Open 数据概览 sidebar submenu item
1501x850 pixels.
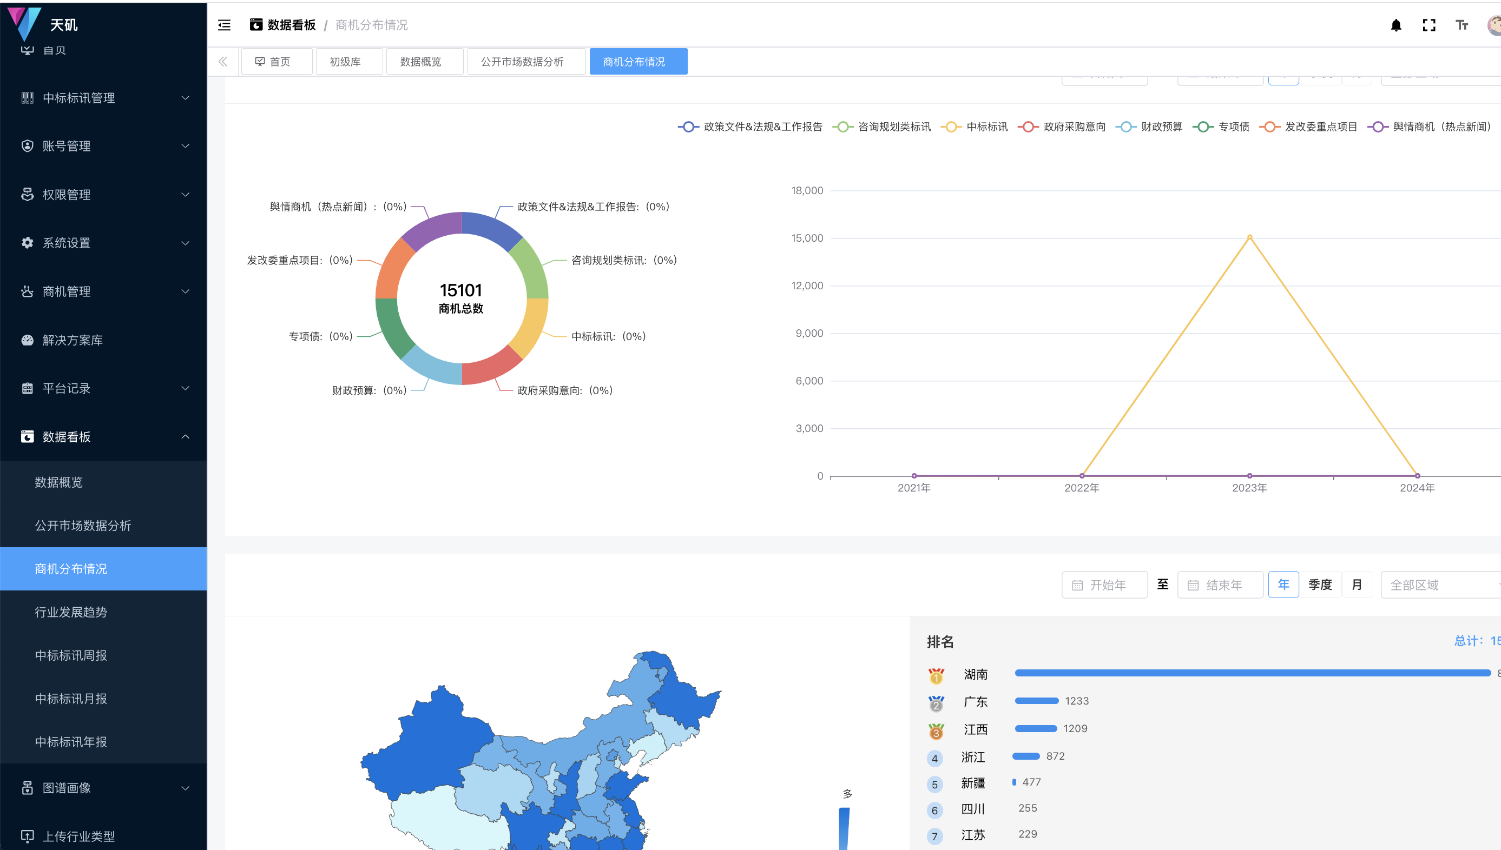(103, 482)
